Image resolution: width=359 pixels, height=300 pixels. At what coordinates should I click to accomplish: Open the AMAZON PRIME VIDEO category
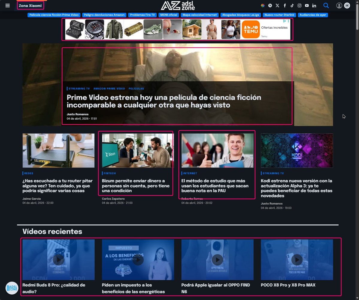(x=109, y=89)
